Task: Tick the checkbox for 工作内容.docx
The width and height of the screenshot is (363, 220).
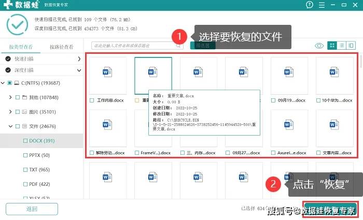Action: (x=92, y=100)
